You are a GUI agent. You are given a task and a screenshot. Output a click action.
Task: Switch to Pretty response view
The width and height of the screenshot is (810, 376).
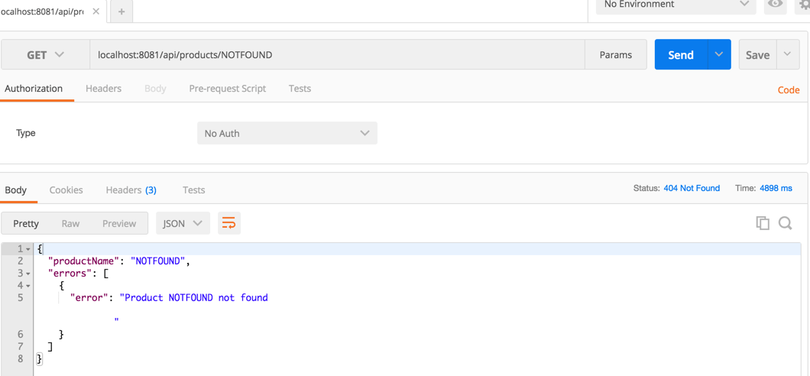tap(26, 224)
